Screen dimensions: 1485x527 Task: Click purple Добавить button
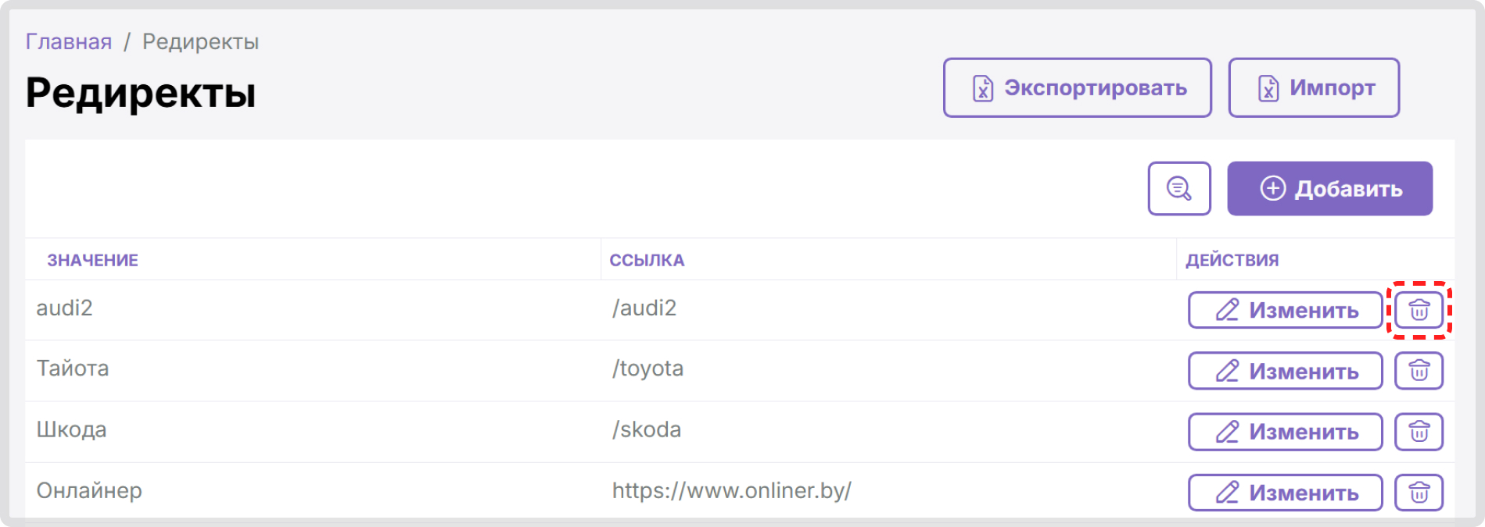(x=1329, y=188)
